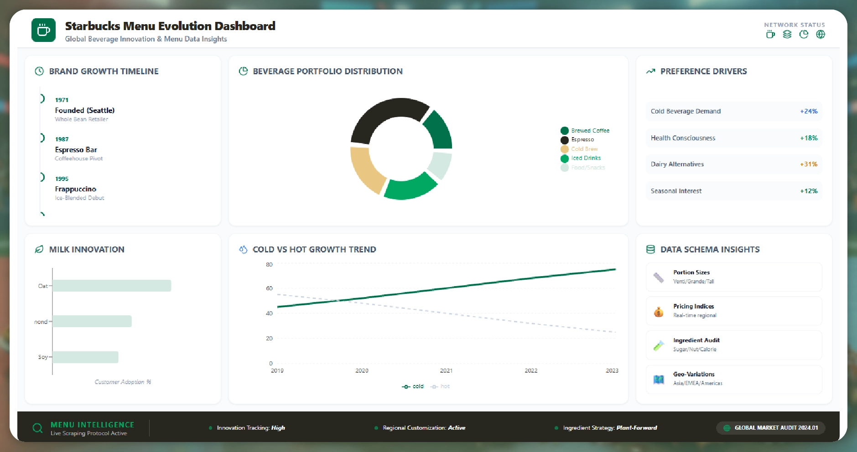Click the pie chart network status icon
This screenshot has width=857, height=452.
(804, 35)
